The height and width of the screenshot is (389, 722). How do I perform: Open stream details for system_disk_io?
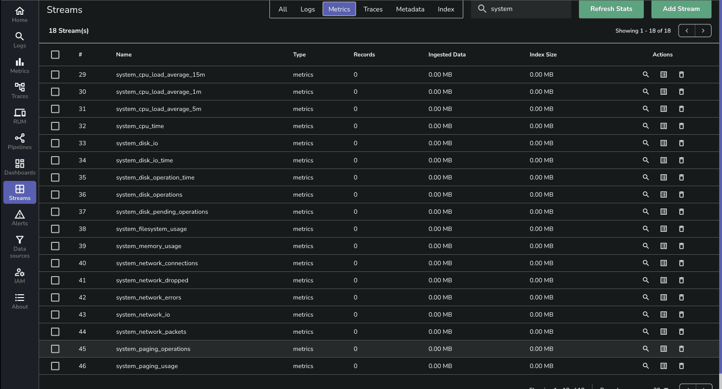pyautogui.click(x=663, y=143)
